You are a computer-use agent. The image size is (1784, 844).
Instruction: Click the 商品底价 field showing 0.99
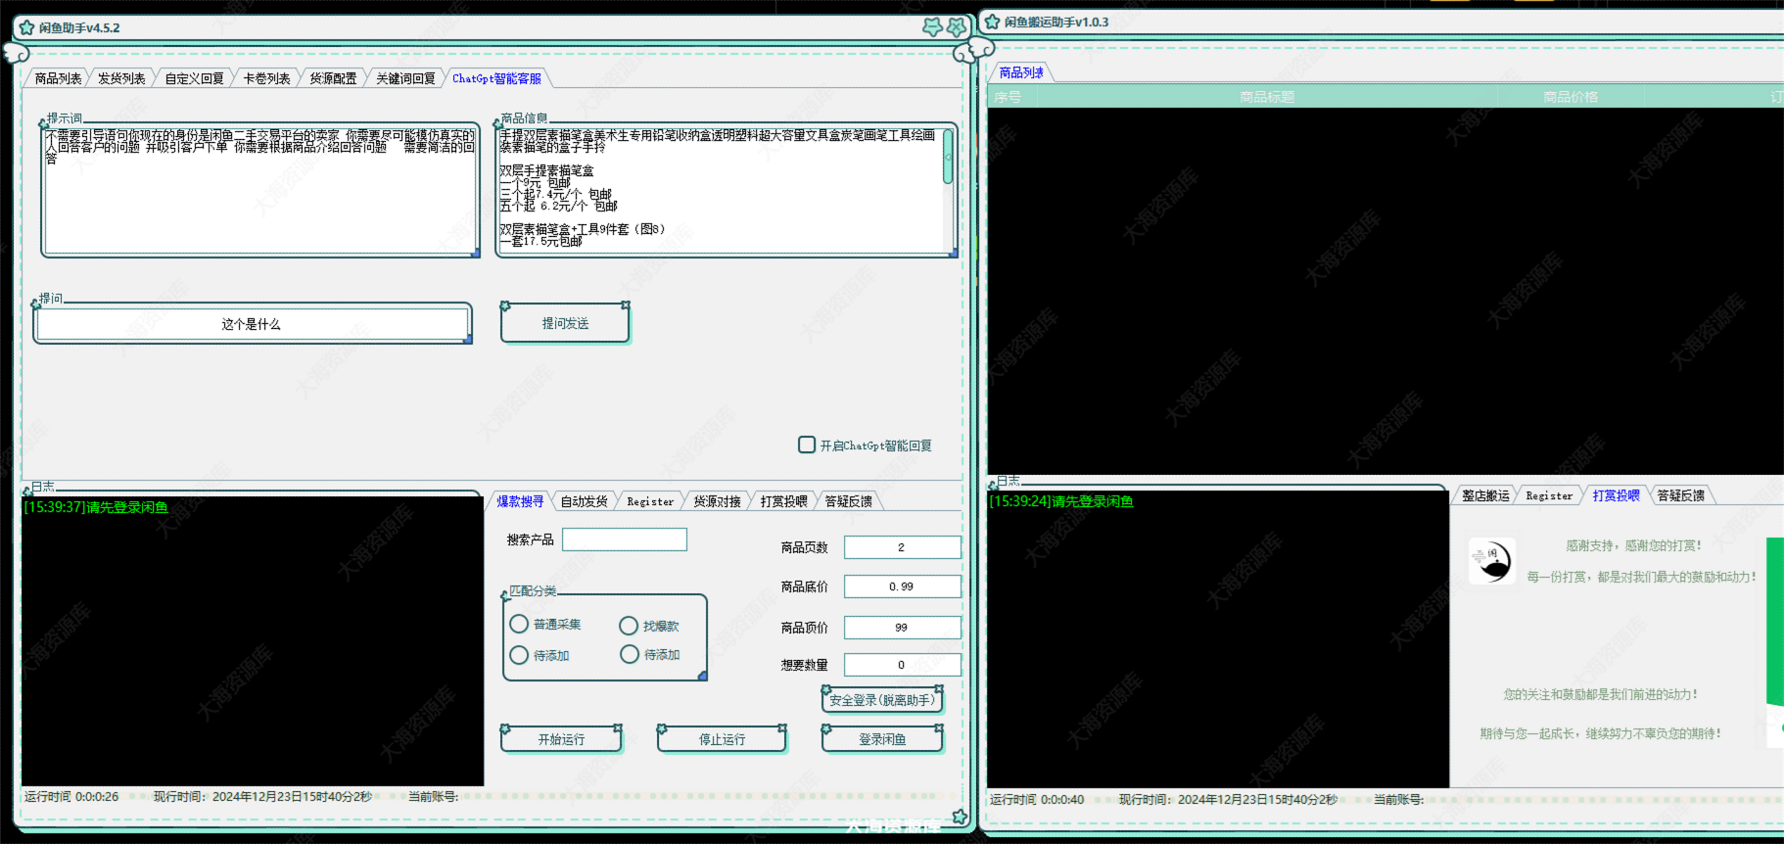pyautogui.click(x=902, y=586)
